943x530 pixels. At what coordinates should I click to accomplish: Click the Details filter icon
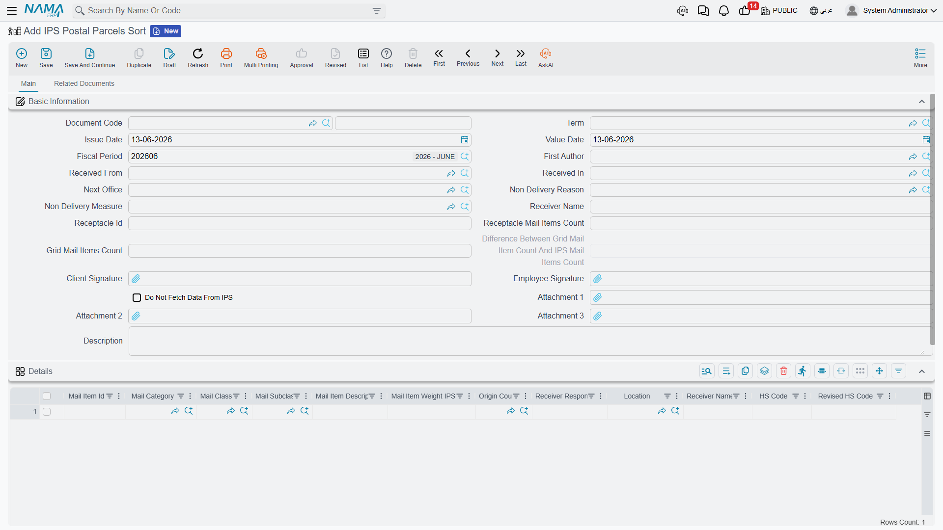(898, 371)
